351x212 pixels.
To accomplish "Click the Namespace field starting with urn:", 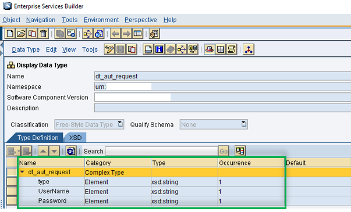I will click(223, 87).
